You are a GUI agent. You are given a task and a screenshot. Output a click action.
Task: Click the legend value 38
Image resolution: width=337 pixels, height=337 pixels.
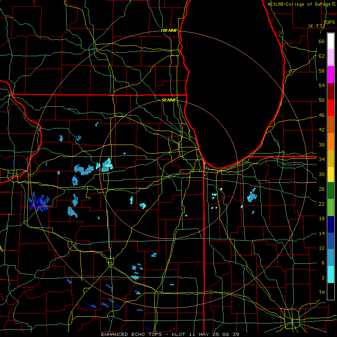(x=322, y=145)
